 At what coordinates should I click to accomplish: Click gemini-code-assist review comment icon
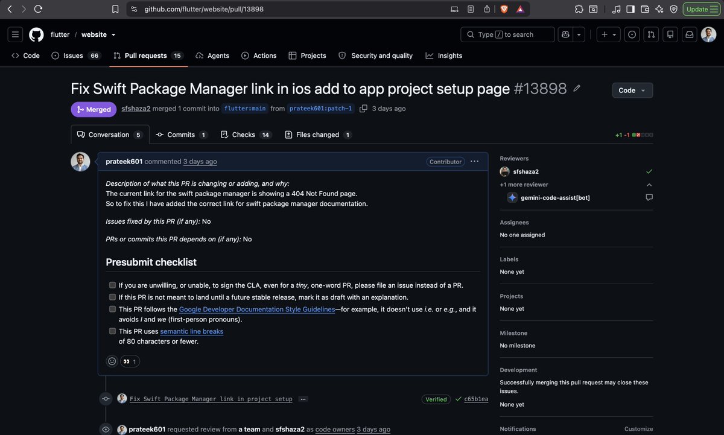(x=649, y=197)
